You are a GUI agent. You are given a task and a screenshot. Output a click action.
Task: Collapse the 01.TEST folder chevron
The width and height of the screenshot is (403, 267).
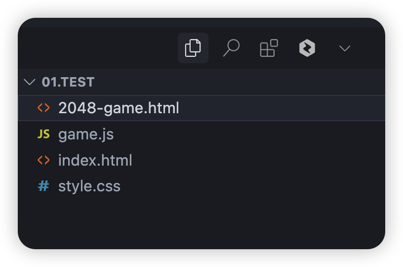coord(30,82)
